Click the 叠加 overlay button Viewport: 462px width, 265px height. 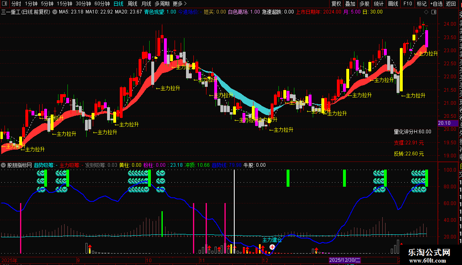point(350,4)
